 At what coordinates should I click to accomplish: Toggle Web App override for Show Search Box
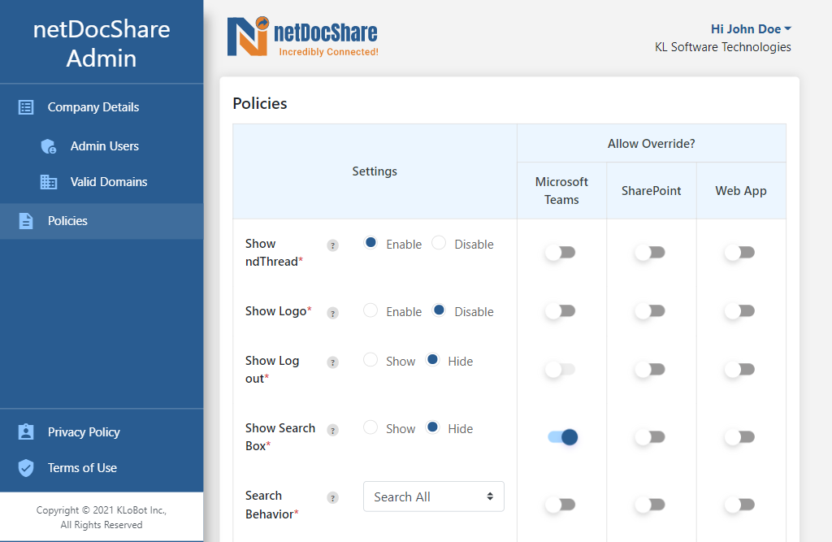(x=739, y=437)
